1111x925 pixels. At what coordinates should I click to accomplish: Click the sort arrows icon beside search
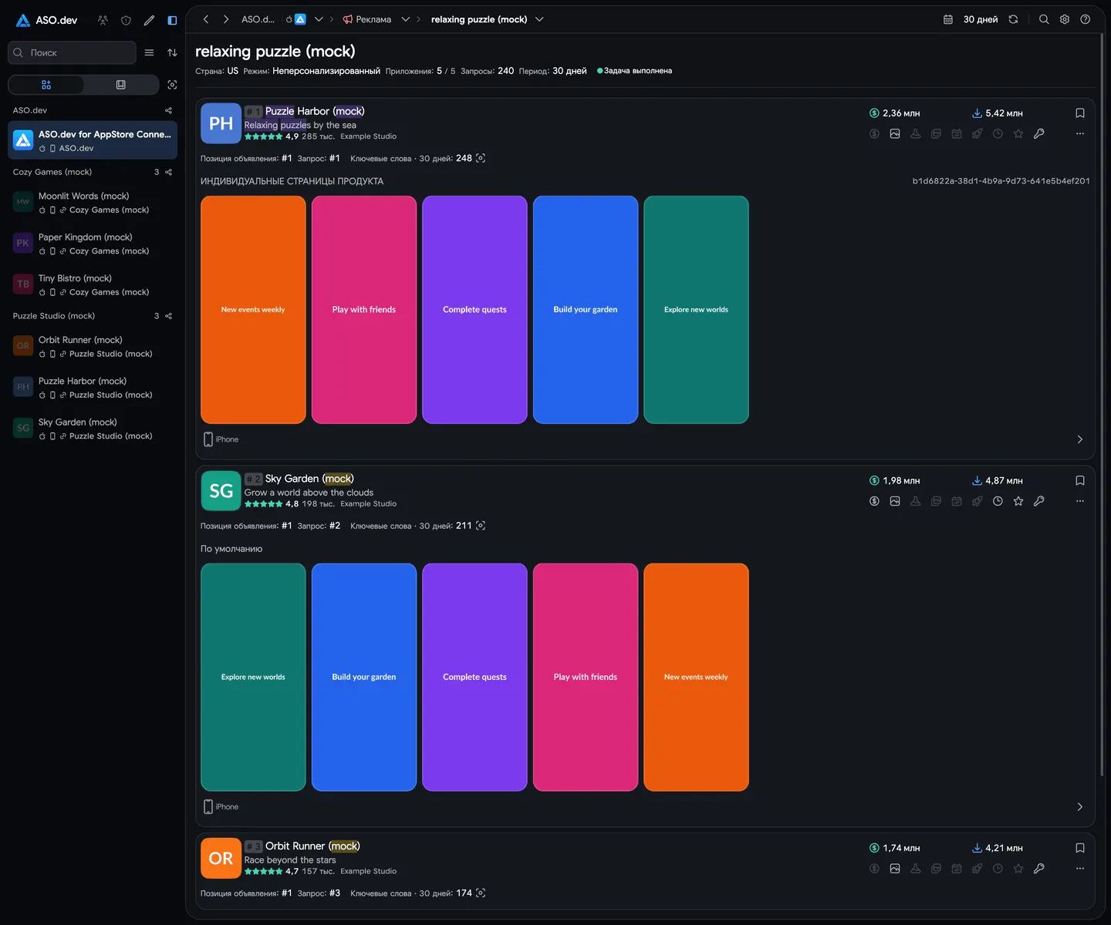172,52
